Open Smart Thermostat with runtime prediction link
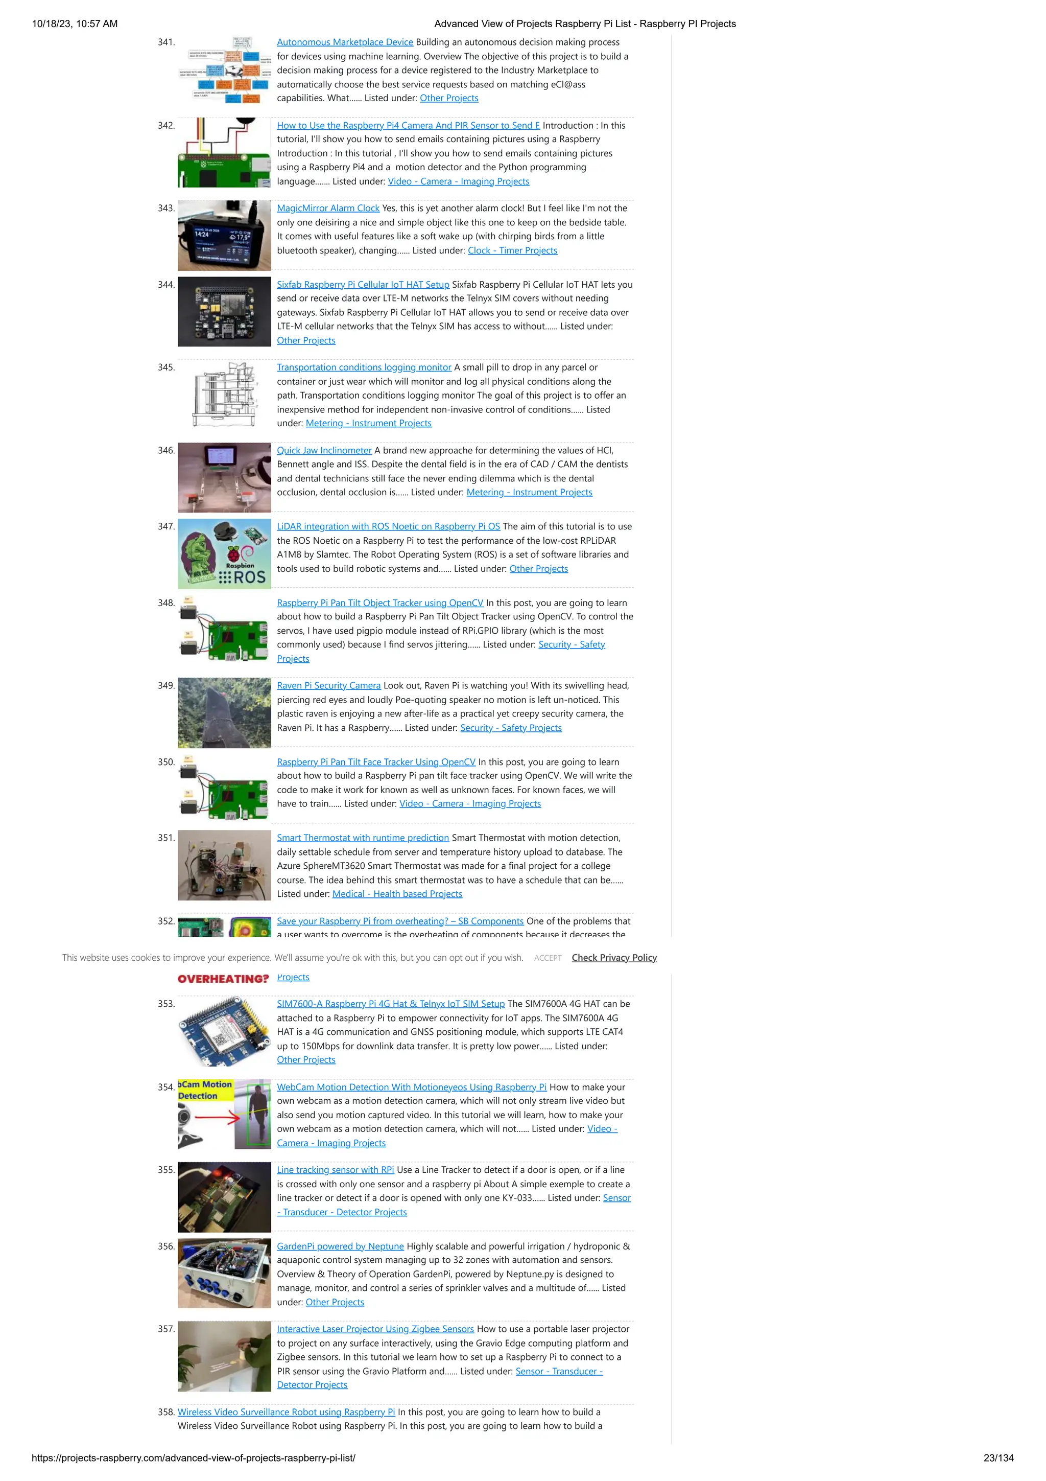The width and height of the screenshot is (1046, 1481). [363, 837]
